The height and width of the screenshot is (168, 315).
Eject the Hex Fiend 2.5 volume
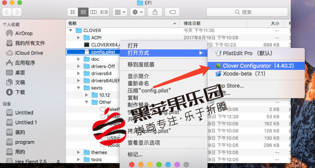click(x=58, y=161)
